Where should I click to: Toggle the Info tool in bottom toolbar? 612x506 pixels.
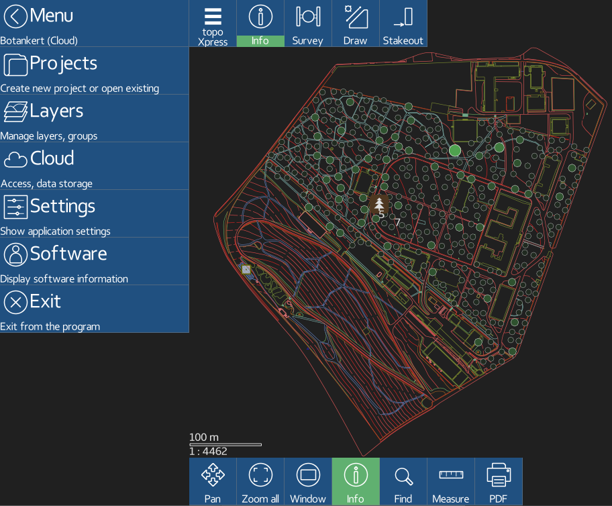click(356, 481)
